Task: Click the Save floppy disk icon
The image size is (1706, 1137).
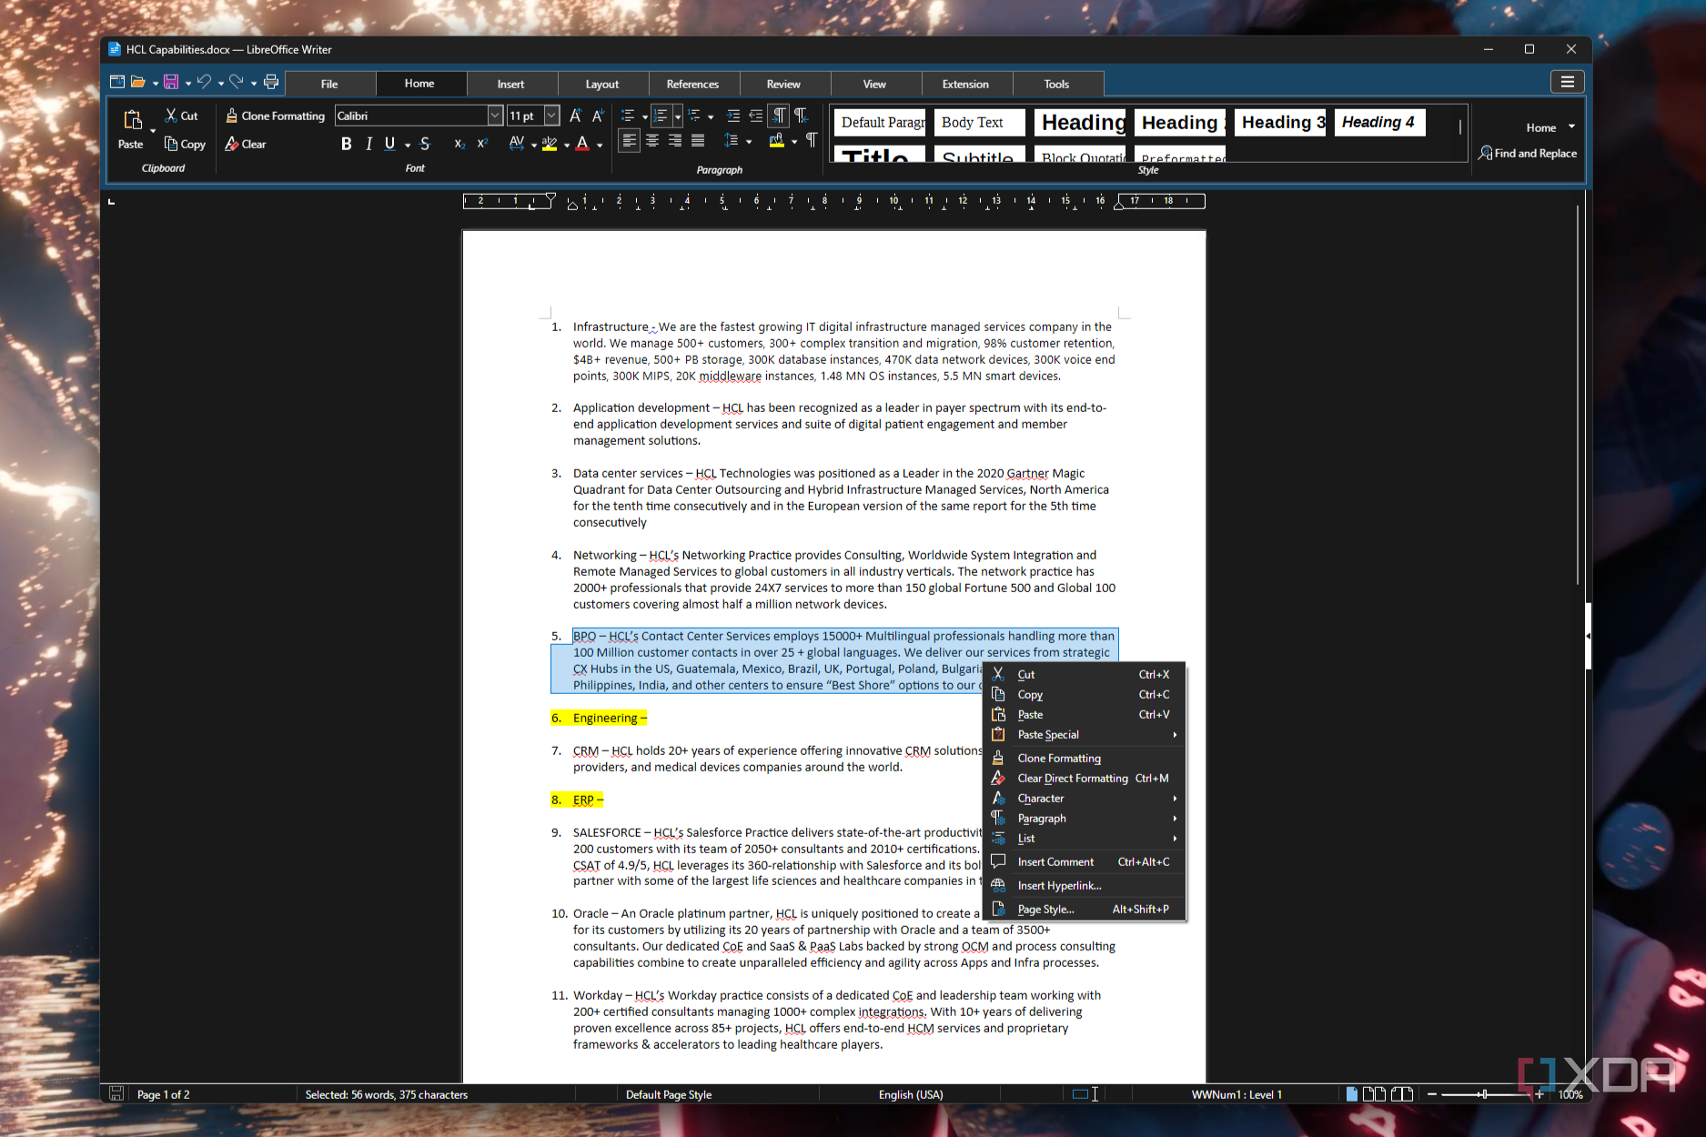Action: tap(170, 82)
